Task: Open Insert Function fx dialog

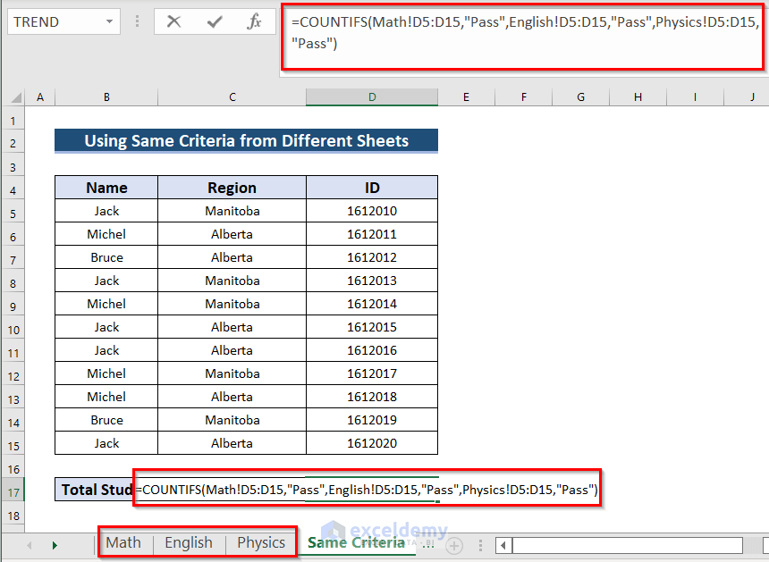Action: pos(254,21)
